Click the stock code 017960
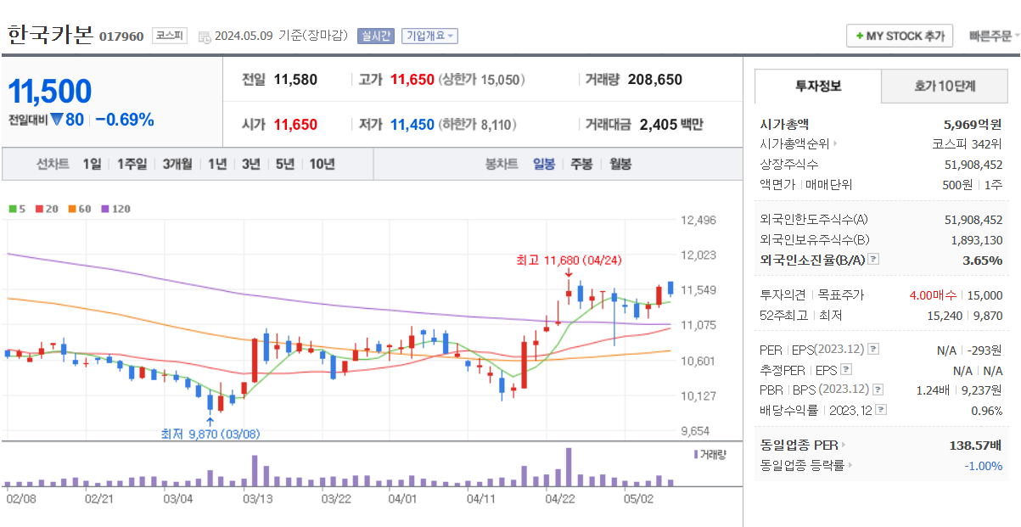The width and height of the screenshot is (1021, 527). (x=121, y=36)
